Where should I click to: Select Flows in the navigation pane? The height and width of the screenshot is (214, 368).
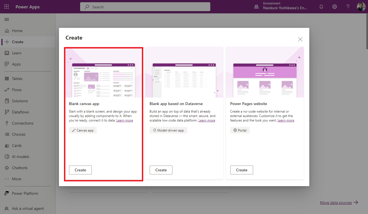coord(16,89)
